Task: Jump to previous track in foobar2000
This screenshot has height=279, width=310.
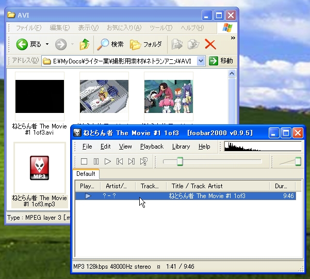Action: tap(120, 161)
